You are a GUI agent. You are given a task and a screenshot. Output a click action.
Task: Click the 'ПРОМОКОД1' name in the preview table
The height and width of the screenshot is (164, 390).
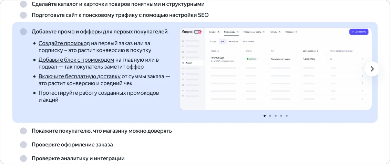(x=217, y=58)
